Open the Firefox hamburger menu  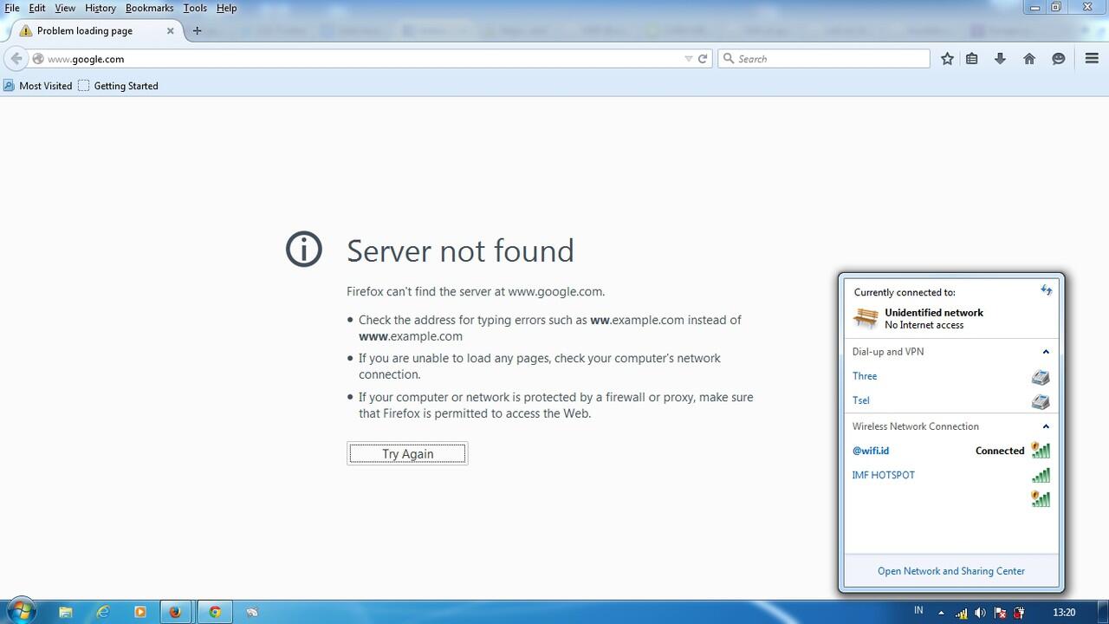point(1092,59)
